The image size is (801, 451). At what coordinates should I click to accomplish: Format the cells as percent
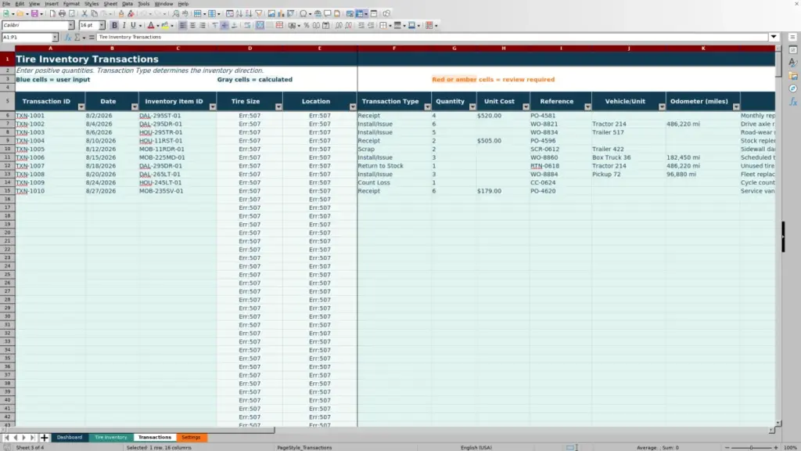point(307,26)
